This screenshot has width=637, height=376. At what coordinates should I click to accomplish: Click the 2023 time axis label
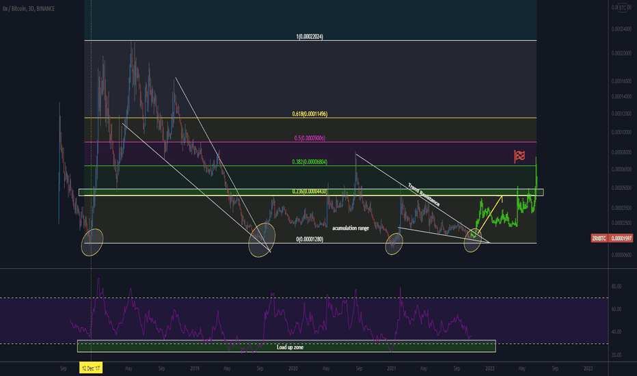click(588, 368)
